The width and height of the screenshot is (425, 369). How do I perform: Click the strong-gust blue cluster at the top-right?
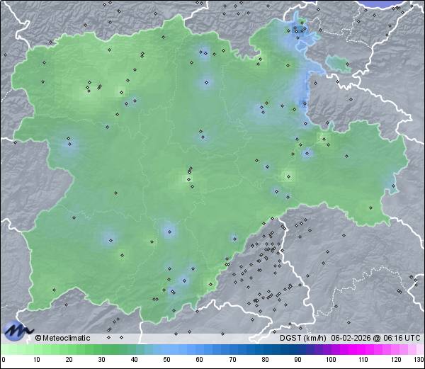click(300, 30)
